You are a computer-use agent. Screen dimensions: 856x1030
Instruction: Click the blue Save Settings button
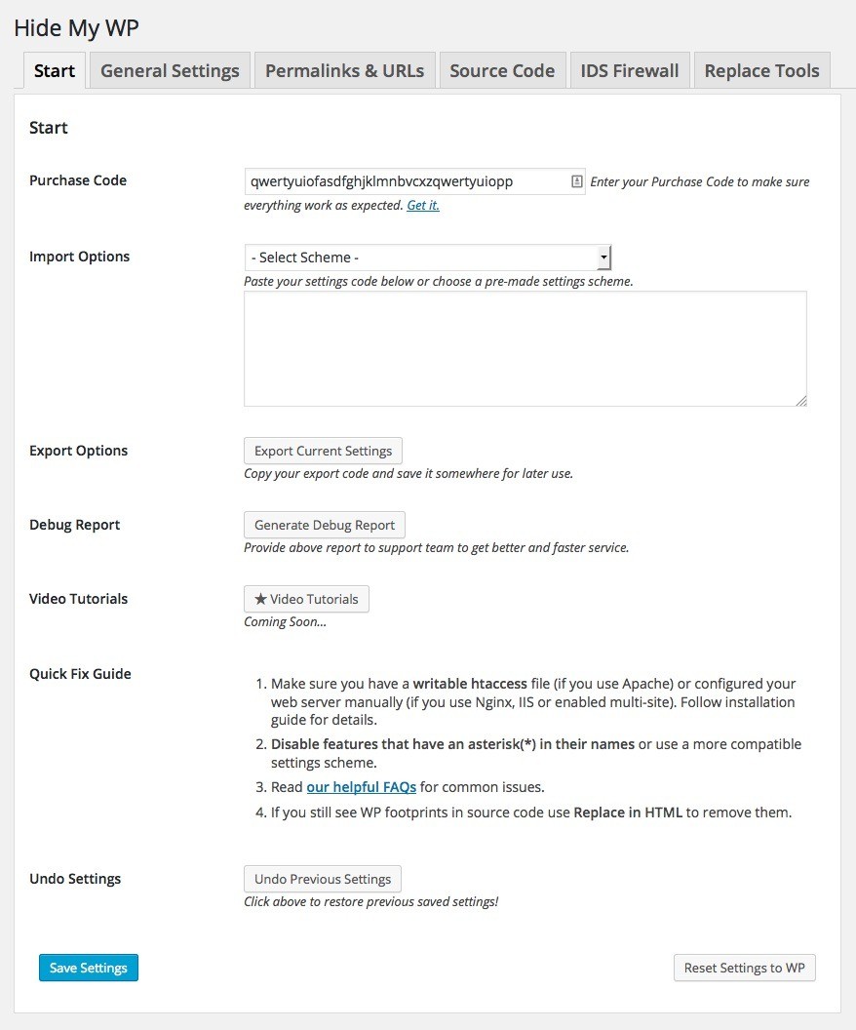click(89, 968)
